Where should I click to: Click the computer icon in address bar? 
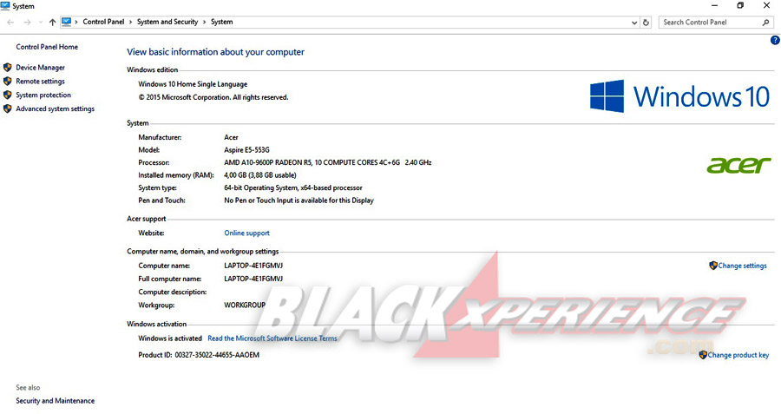click(x=66, y=22)
